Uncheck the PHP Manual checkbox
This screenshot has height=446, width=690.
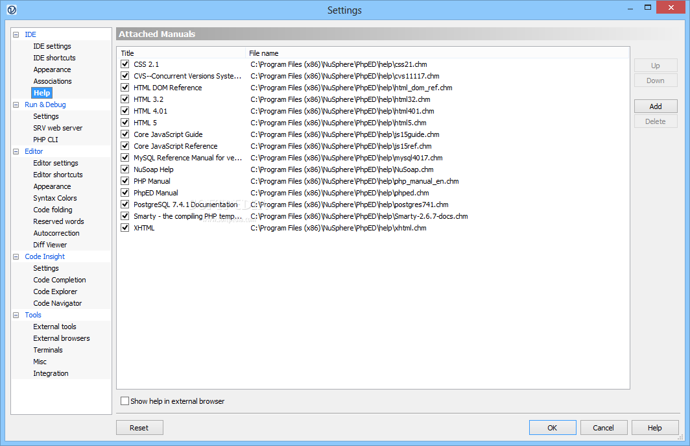point(125,180)
